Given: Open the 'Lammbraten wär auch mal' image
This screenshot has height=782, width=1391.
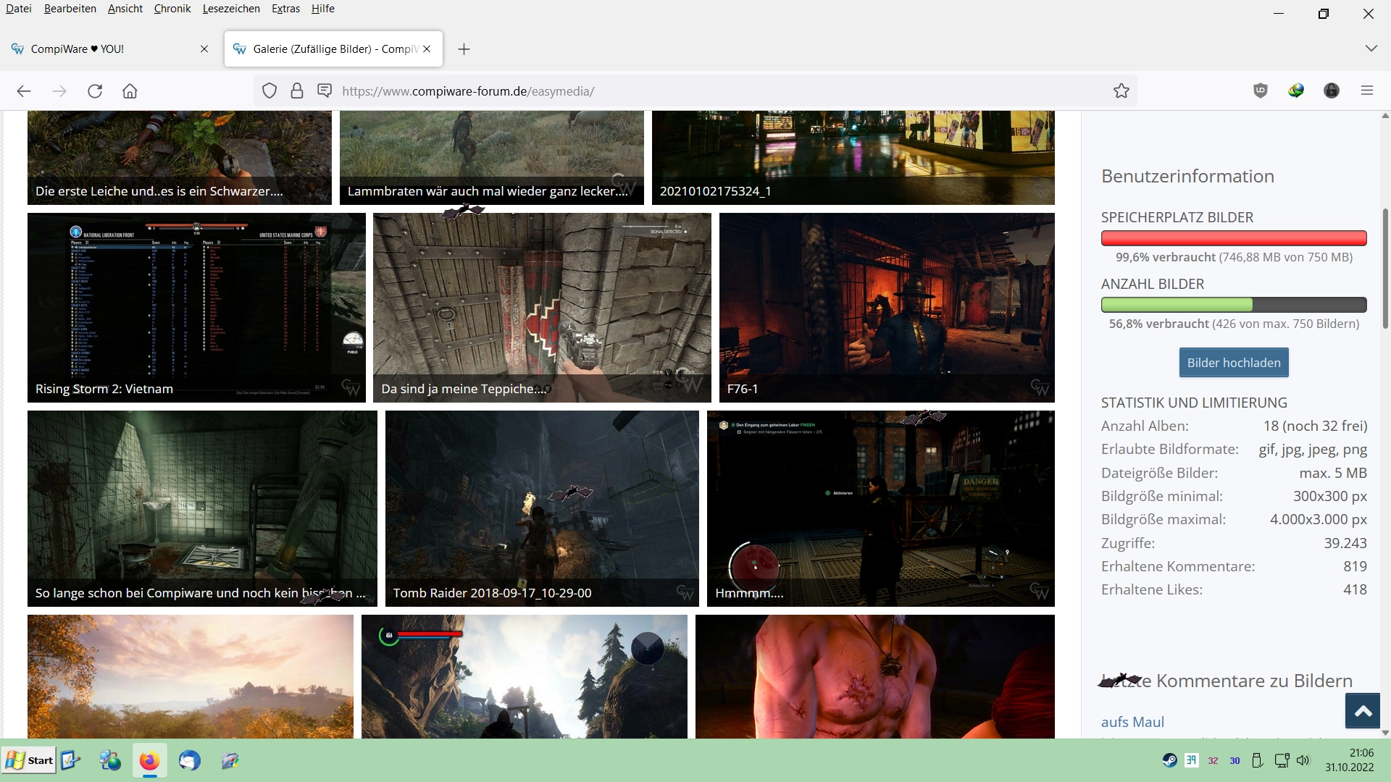Looking at the screenshot, I should (x=492, y=158).
